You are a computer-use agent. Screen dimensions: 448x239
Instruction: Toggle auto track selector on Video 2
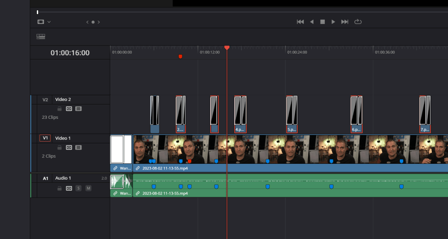point(69,109)
